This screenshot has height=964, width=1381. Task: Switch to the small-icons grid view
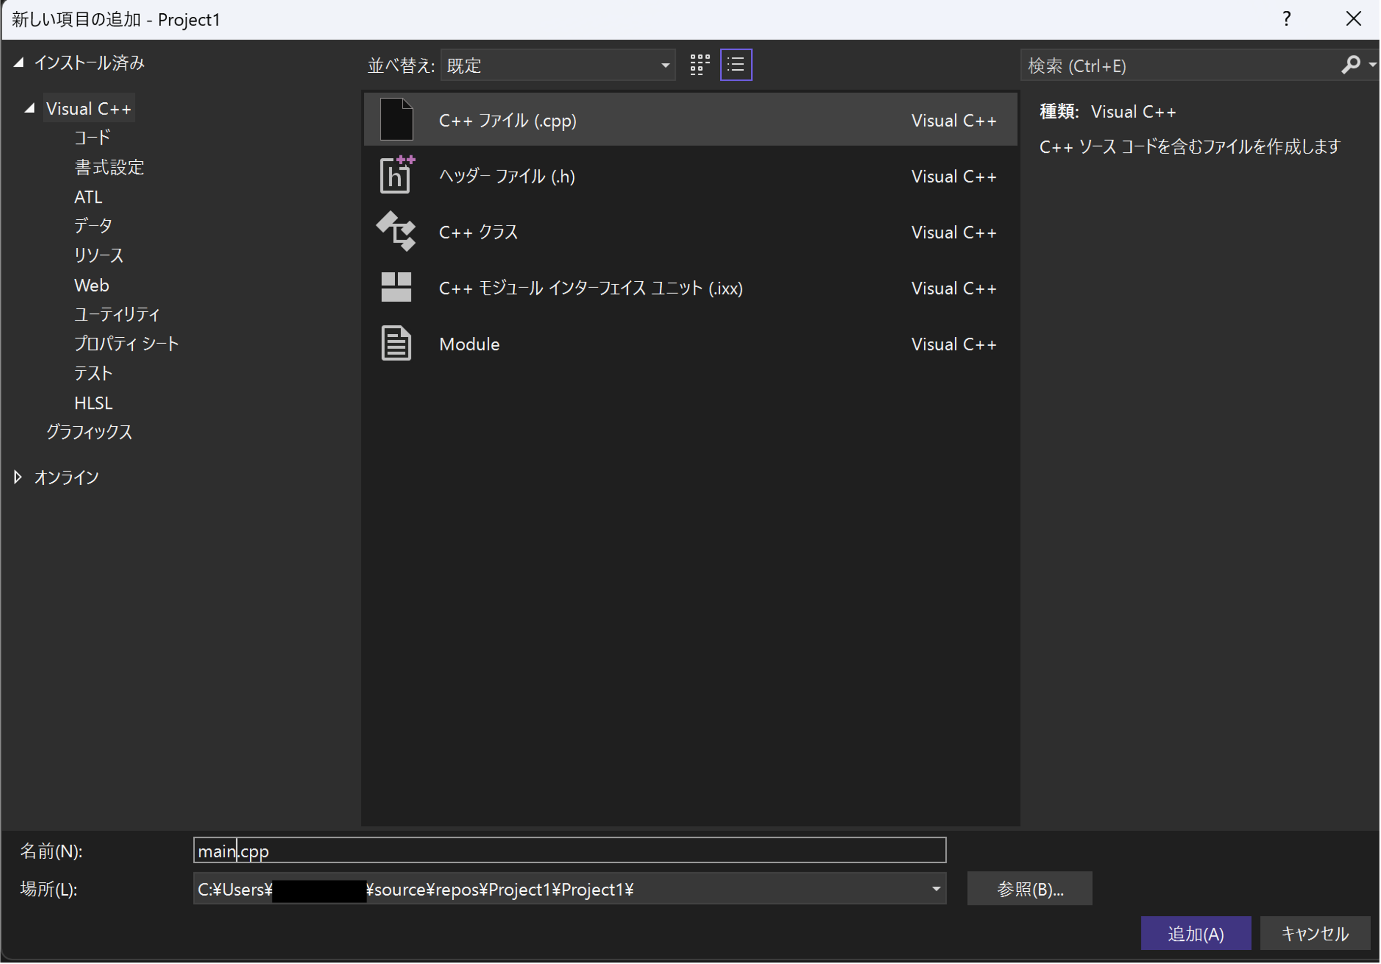coord(700,64)
